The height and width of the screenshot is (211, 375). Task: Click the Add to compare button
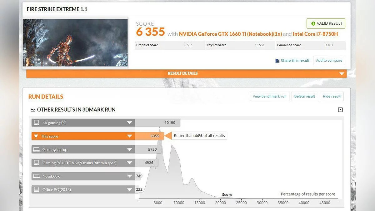click(x=329, y=61)
